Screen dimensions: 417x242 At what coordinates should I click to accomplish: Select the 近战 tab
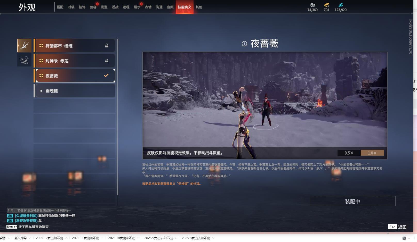click(x=115, y=7)
